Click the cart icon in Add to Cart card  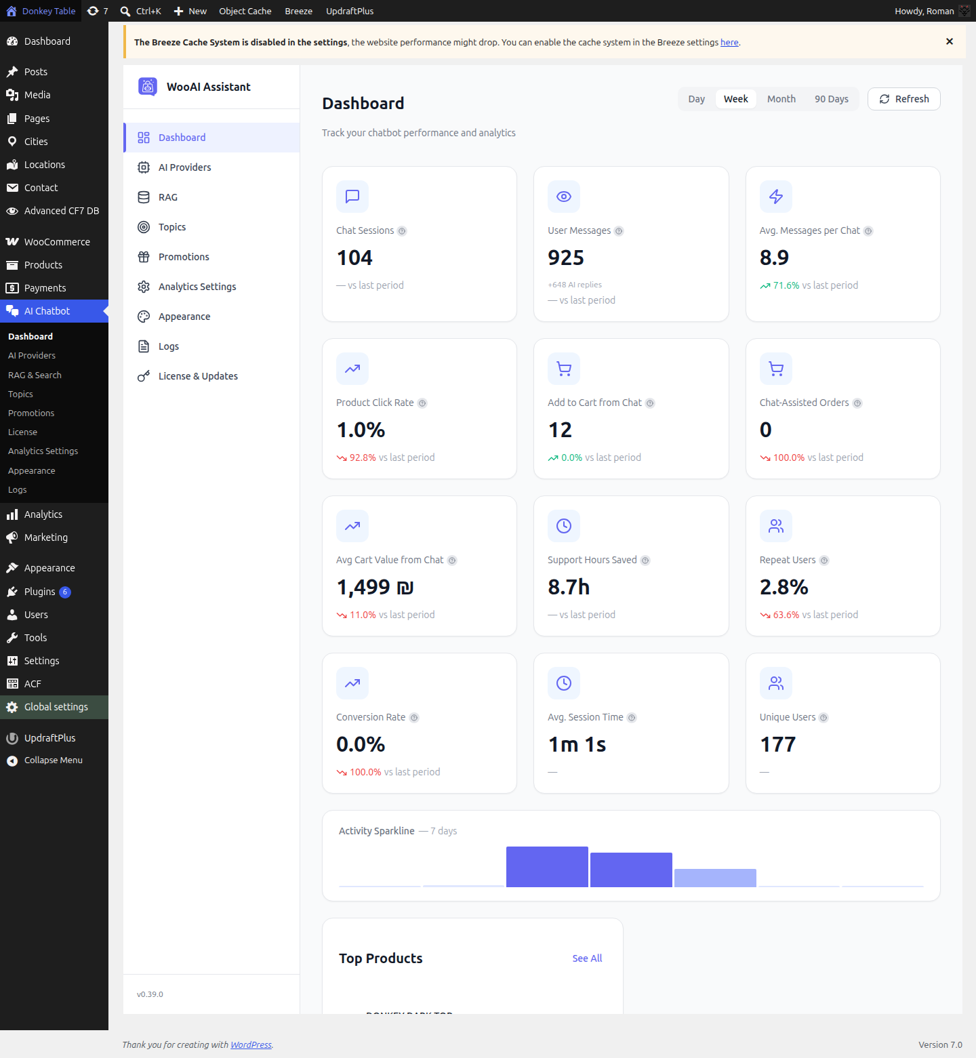point(564,369)
